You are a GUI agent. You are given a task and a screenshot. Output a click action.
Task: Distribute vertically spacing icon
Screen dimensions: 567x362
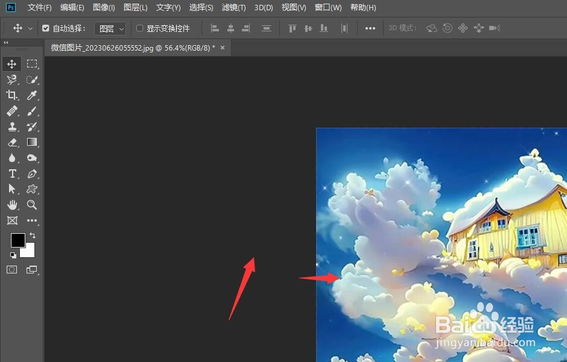point(344,28)
